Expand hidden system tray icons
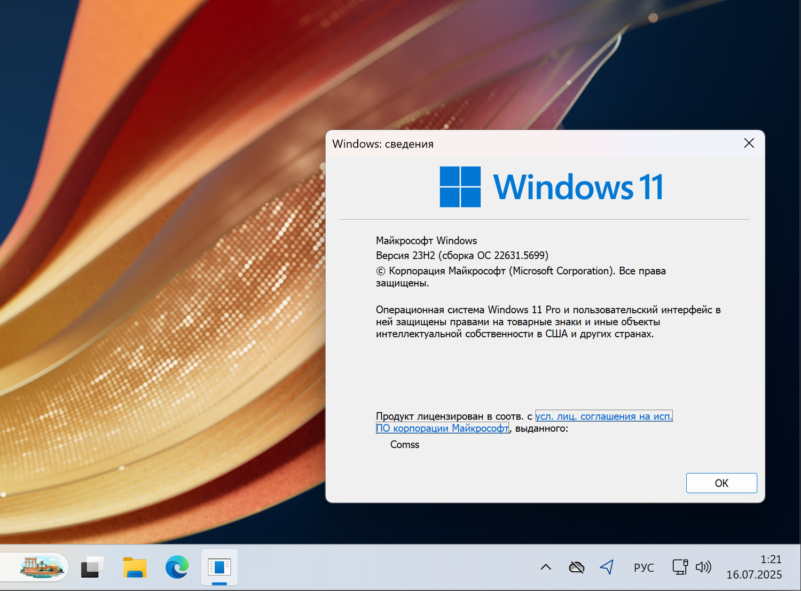 (x=545, y=567)
